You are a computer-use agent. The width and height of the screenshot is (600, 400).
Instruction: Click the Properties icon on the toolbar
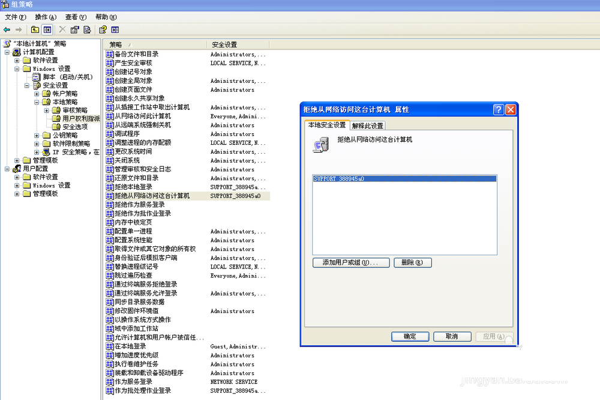click(x=74, y=29)
